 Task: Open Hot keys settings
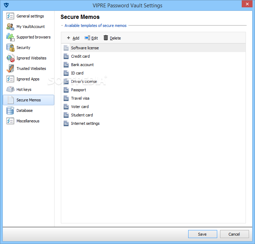coord(29,89)
